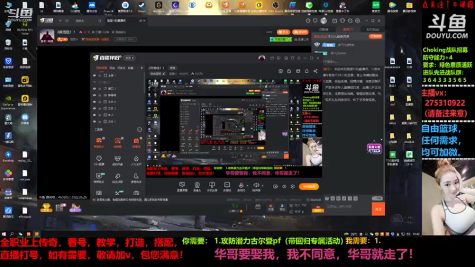Open the media playback source button
Screen dimensions: 475x267
[227, 186]
